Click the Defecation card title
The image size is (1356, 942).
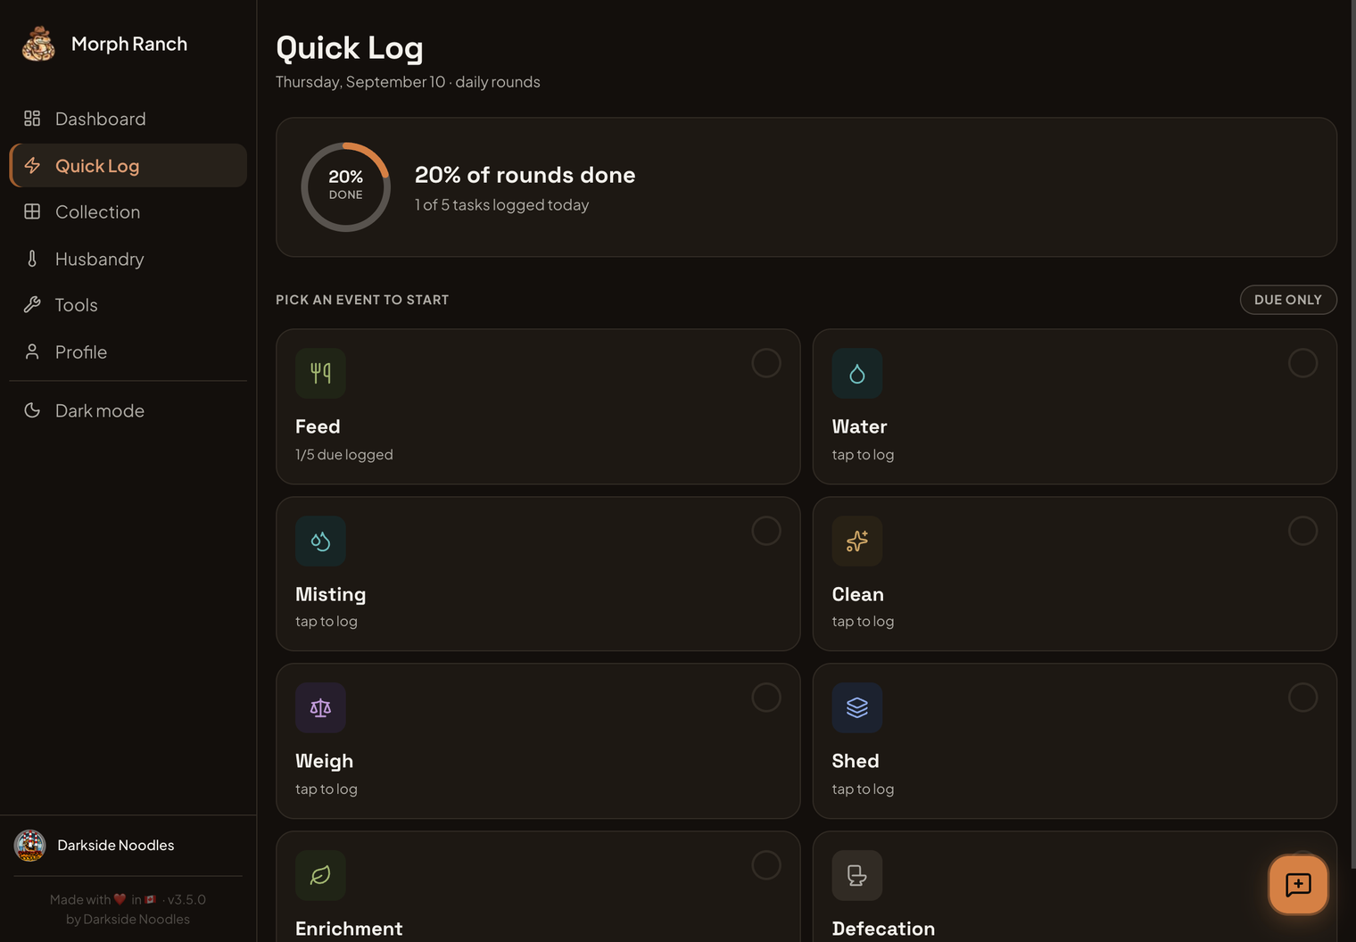(883, 929)
